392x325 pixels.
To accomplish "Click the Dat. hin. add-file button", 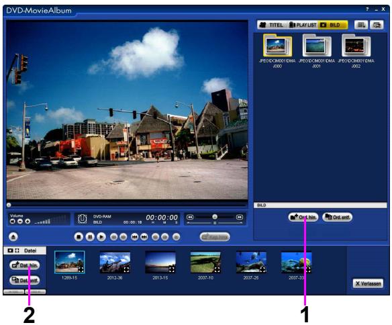I will [25, 265].
